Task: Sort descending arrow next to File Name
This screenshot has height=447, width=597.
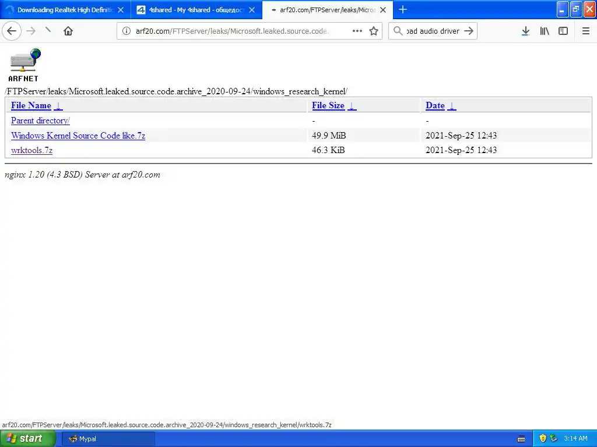Action: point(58,106)
